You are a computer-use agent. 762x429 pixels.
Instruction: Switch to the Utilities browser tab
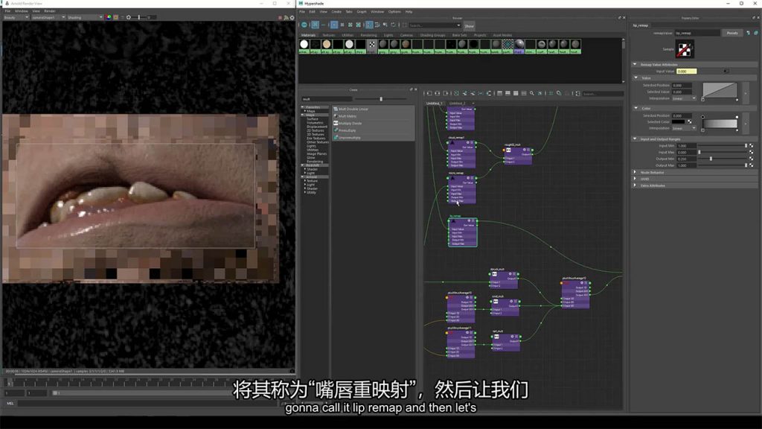click(x=348, y=35)
